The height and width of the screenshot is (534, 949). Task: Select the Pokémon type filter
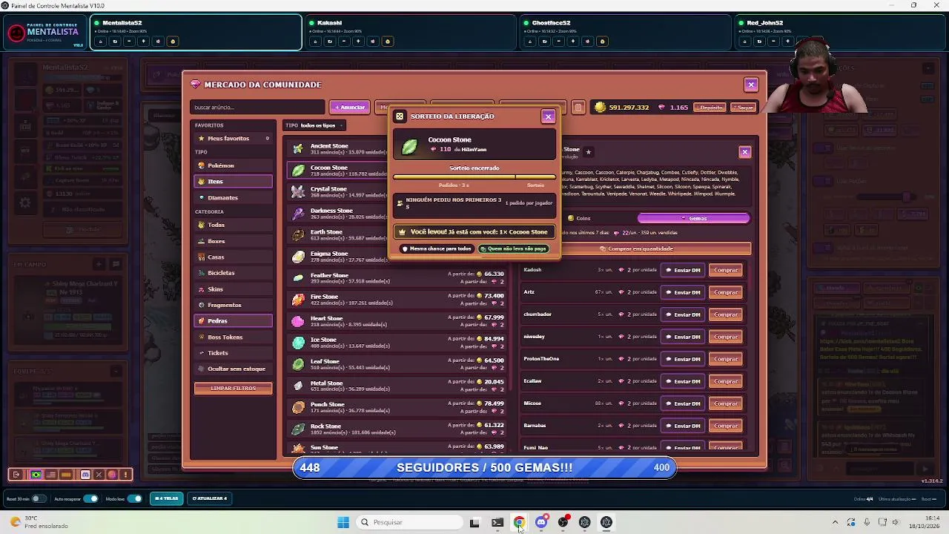coord(233,165)
